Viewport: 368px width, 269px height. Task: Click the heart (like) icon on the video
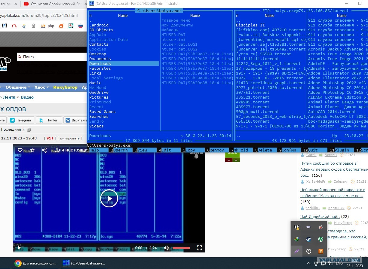tap(20, 150)
